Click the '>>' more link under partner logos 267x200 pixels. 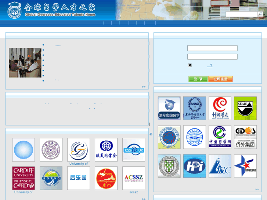(x=257, y=189)
